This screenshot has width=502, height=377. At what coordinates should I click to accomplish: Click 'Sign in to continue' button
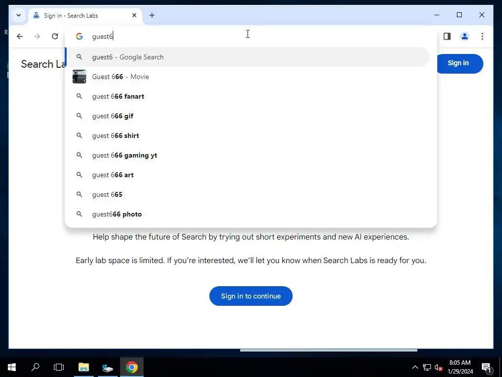(251, 296)
